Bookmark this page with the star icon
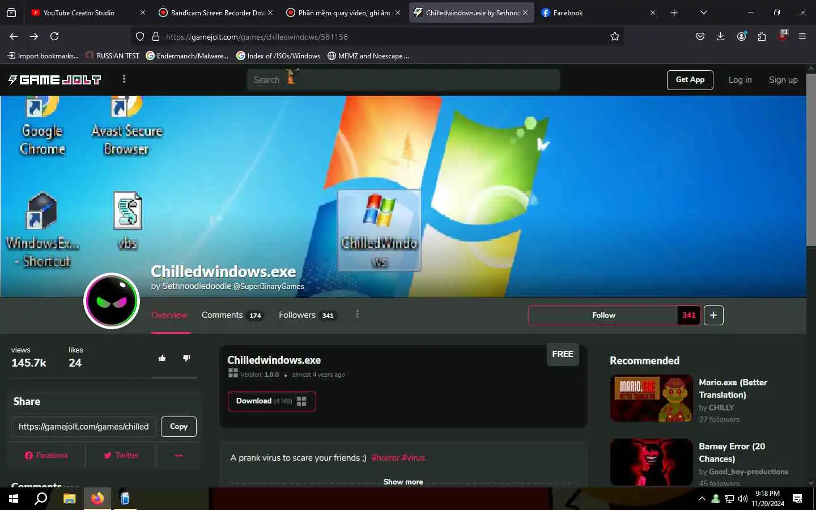 coord(615,36)
